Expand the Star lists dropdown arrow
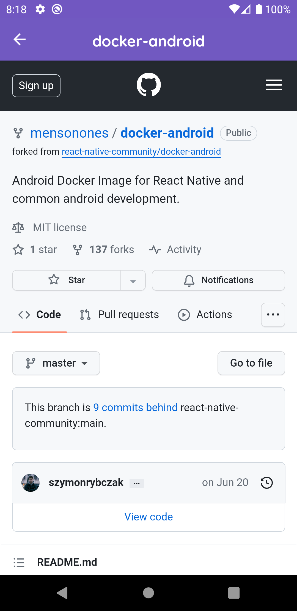 click(133, 280)
